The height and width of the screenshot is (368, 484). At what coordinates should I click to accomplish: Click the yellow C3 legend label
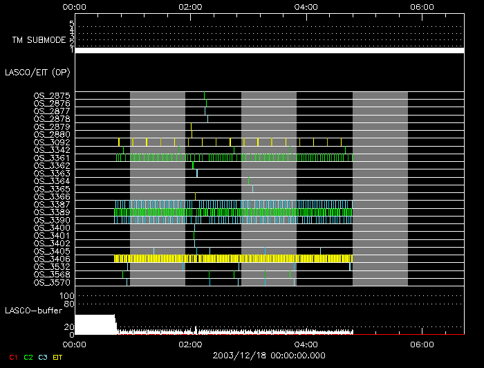click(43, 356)
